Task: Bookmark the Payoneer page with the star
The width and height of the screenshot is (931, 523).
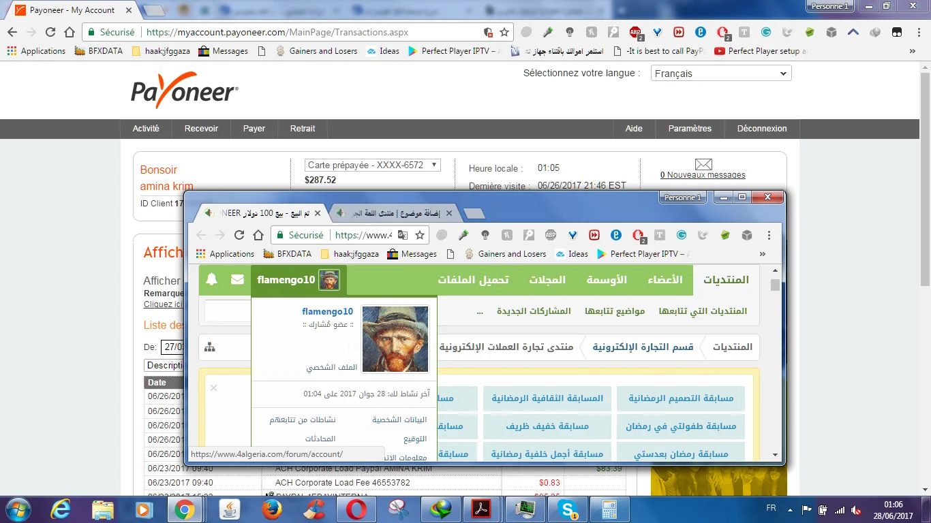Action: click(504, 32)
